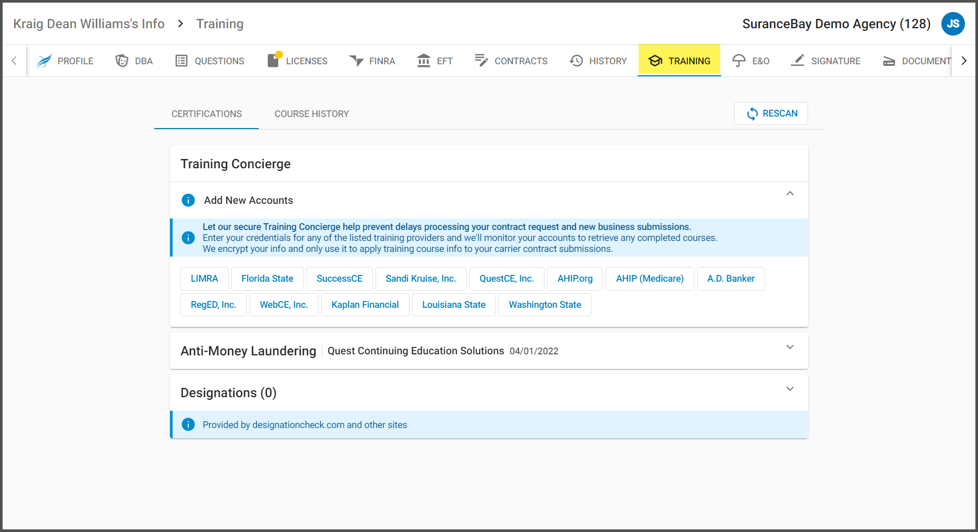The width and height of the screenshot is (978, 532).
Task: Click the History clock icon
Action: click(x=576, y=61)
